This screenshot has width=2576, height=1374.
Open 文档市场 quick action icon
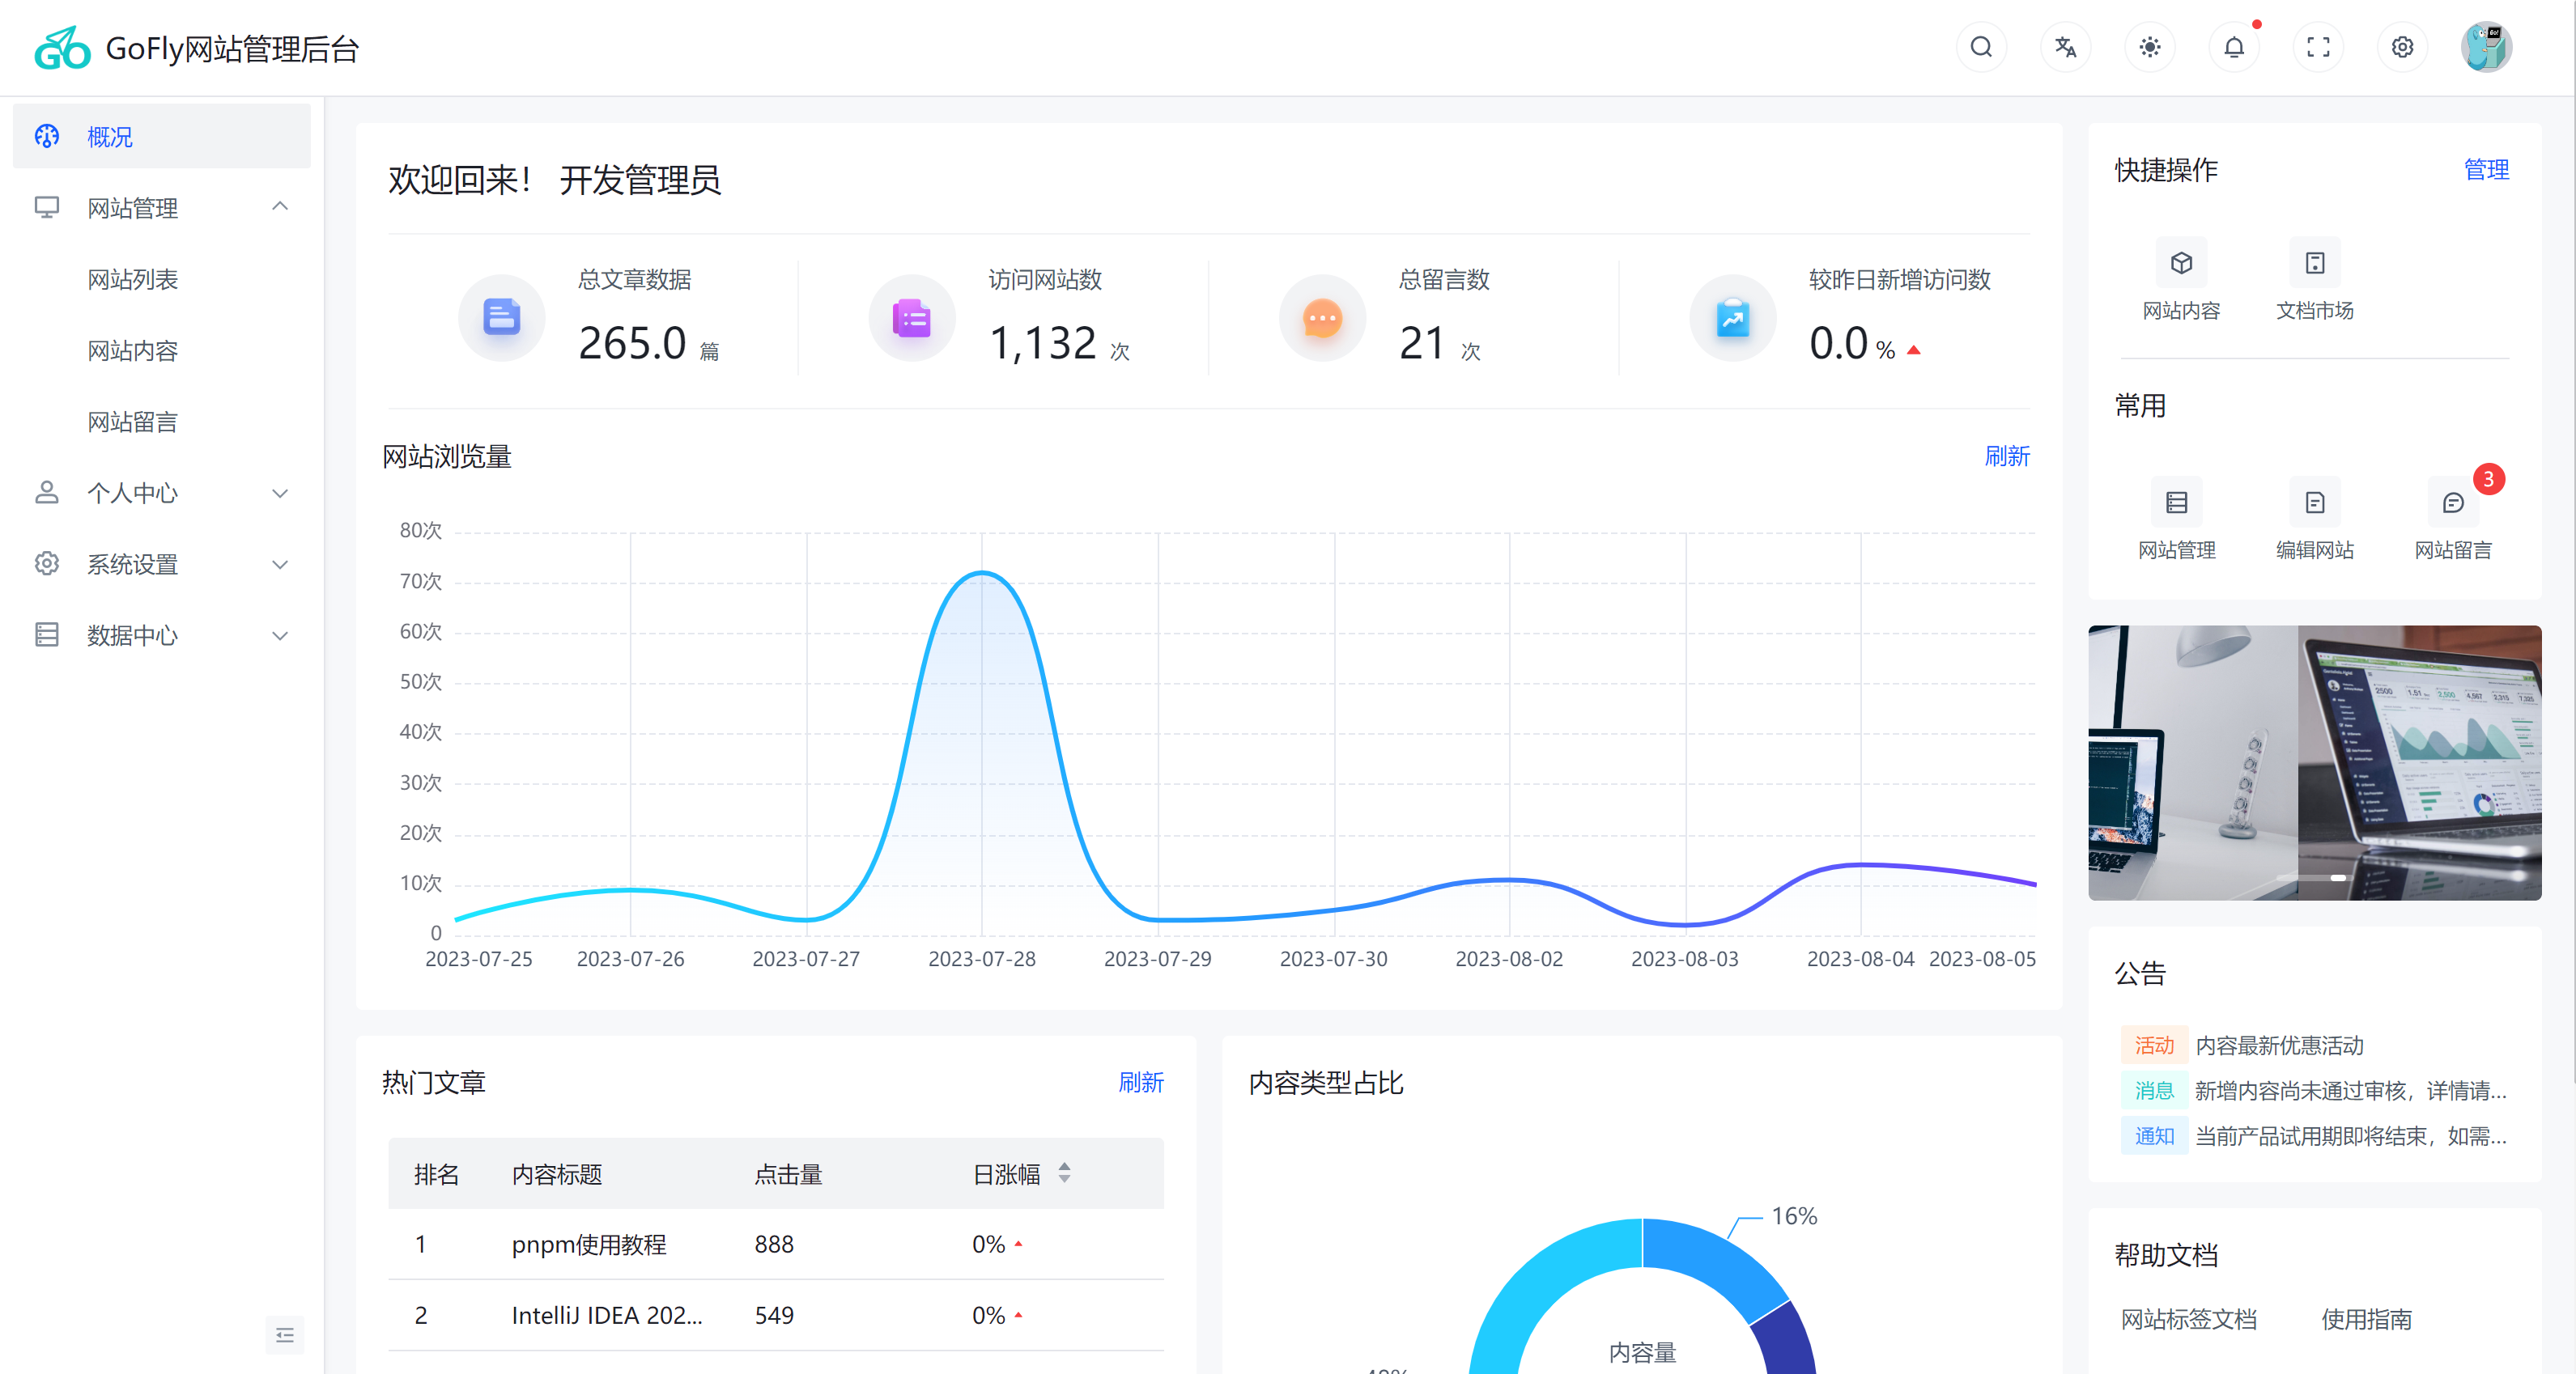coord(2314,264)
